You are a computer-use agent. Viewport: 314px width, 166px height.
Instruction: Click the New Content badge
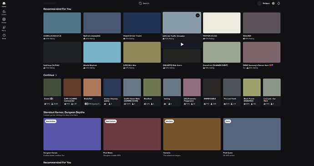[x=111, y=121]
